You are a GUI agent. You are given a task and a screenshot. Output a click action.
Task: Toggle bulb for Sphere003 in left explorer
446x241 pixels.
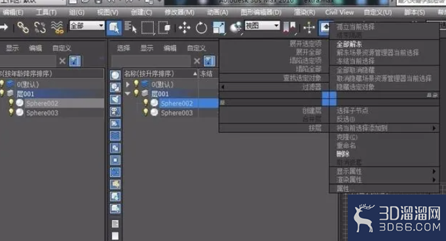click(11, 113)
